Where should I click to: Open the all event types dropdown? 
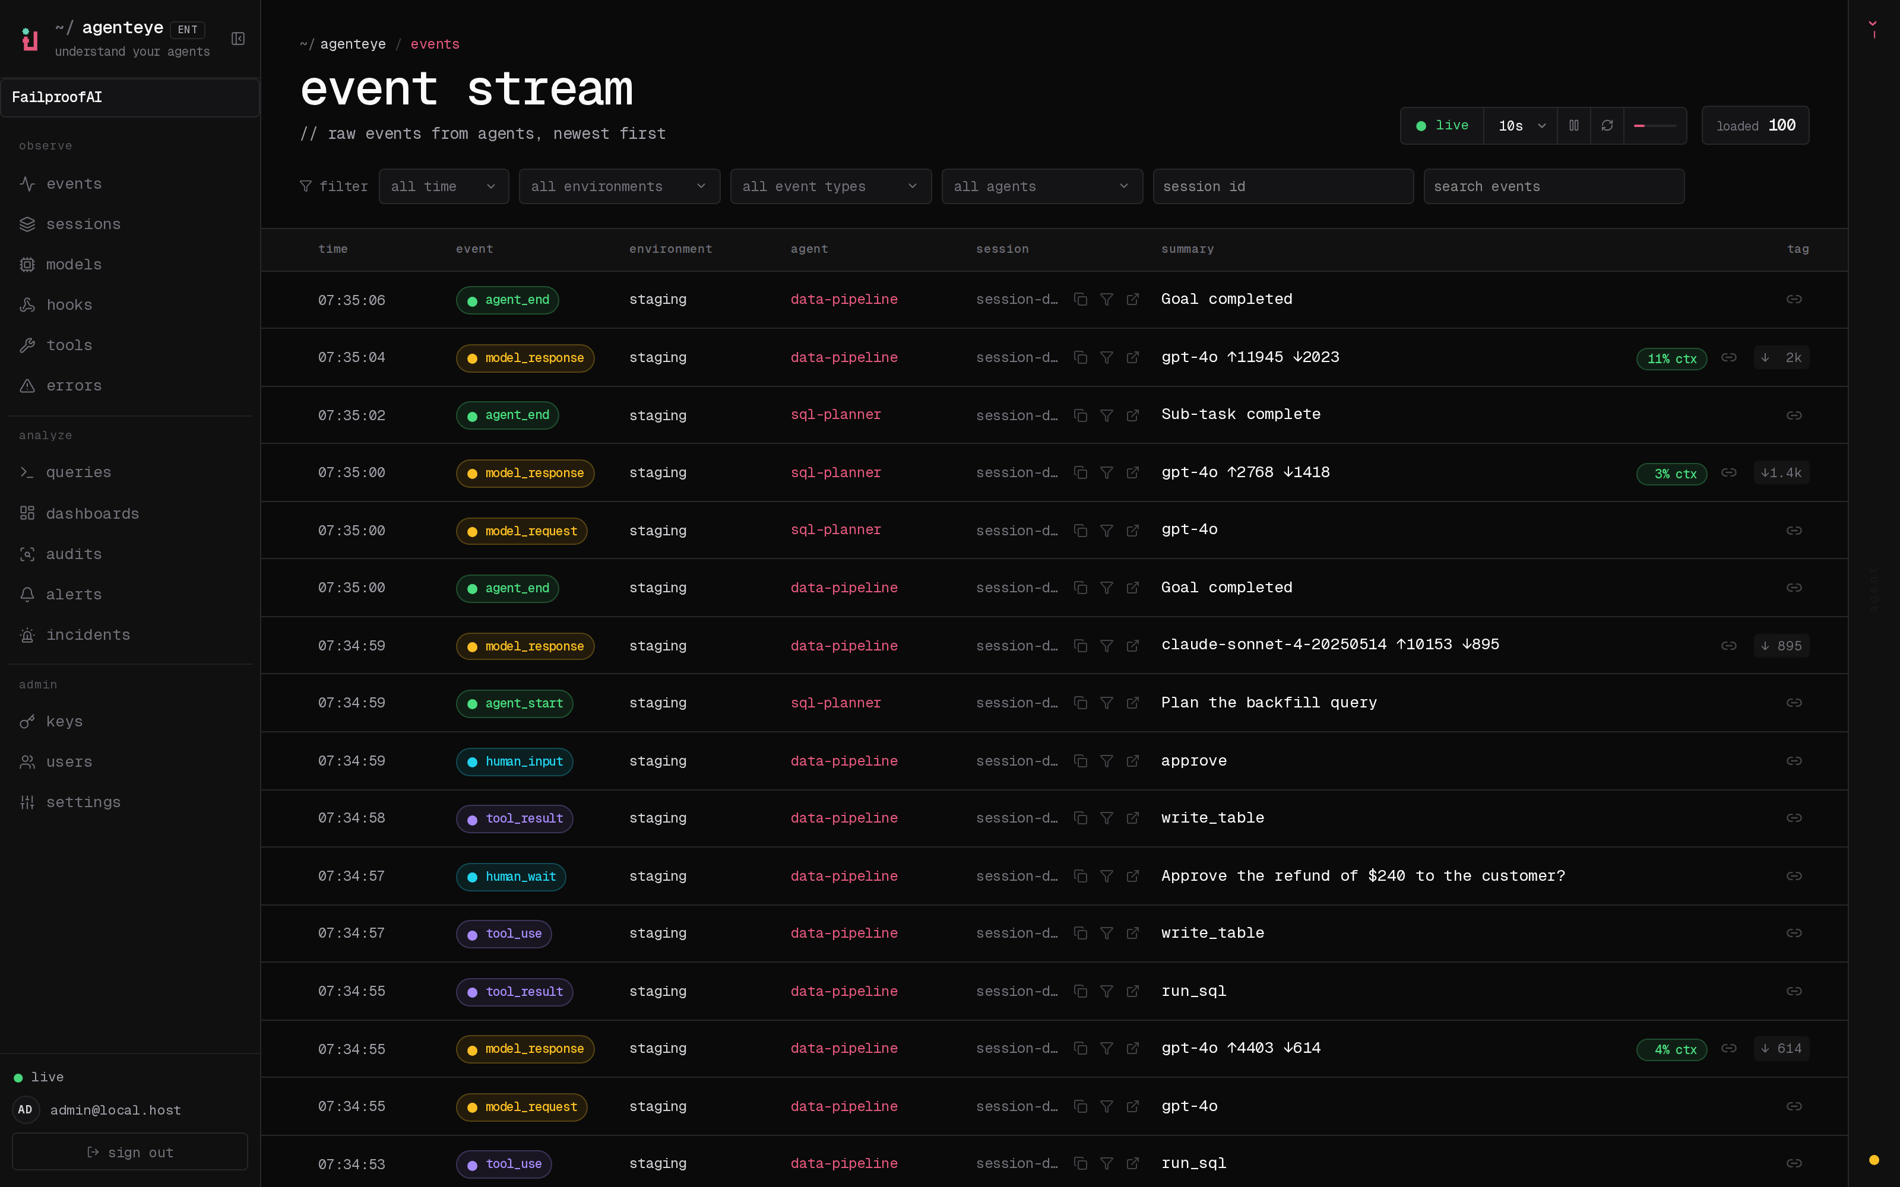pos(831,187)
